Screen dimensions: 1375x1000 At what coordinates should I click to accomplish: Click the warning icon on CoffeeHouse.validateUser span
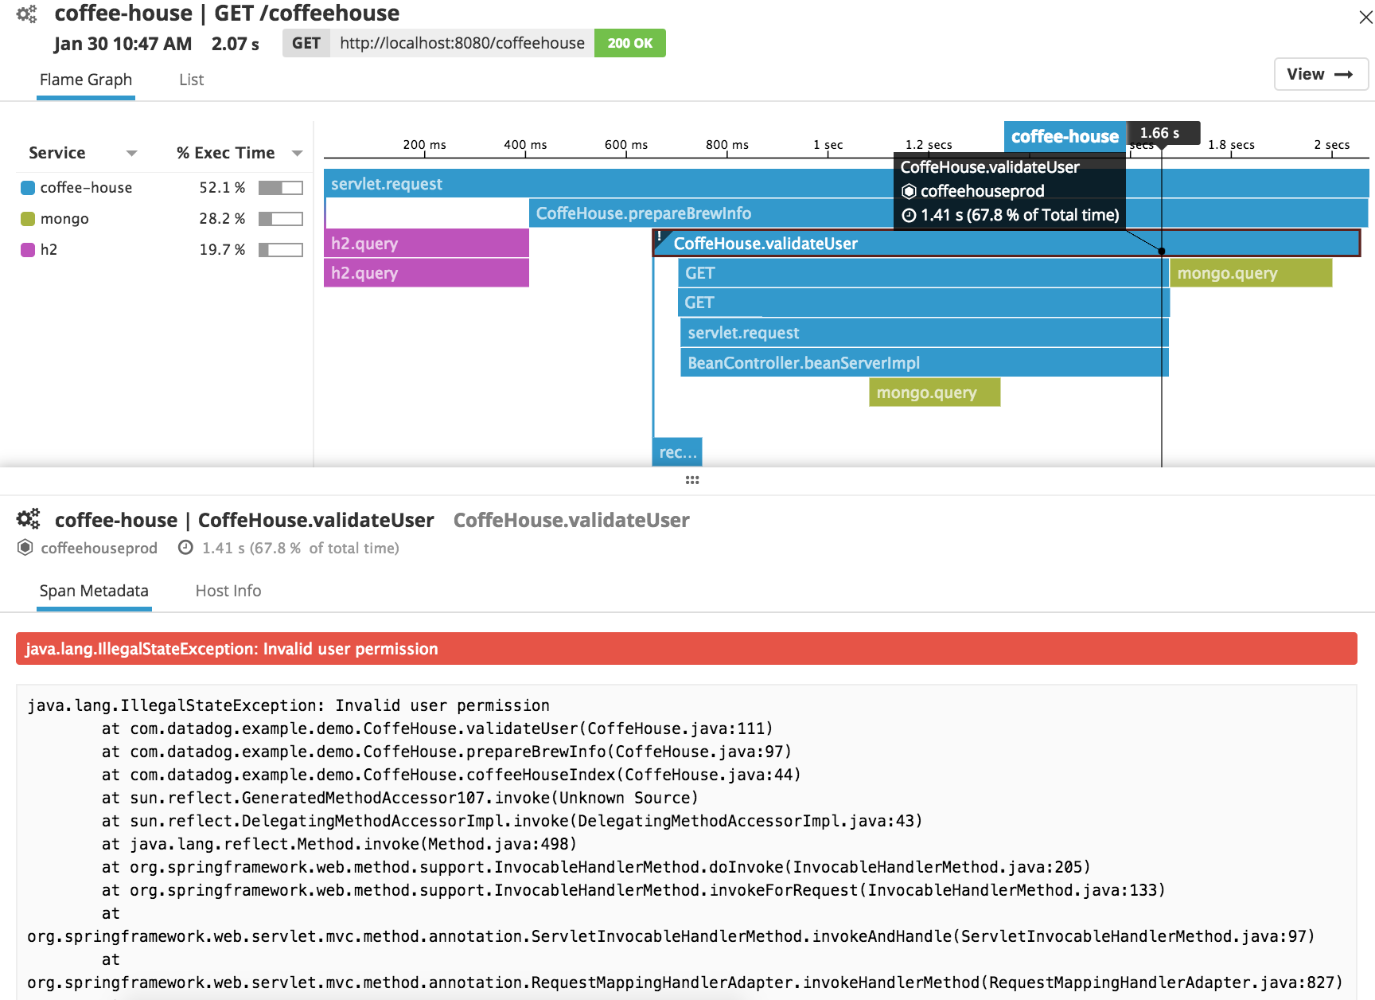click(x=660, y=235)
